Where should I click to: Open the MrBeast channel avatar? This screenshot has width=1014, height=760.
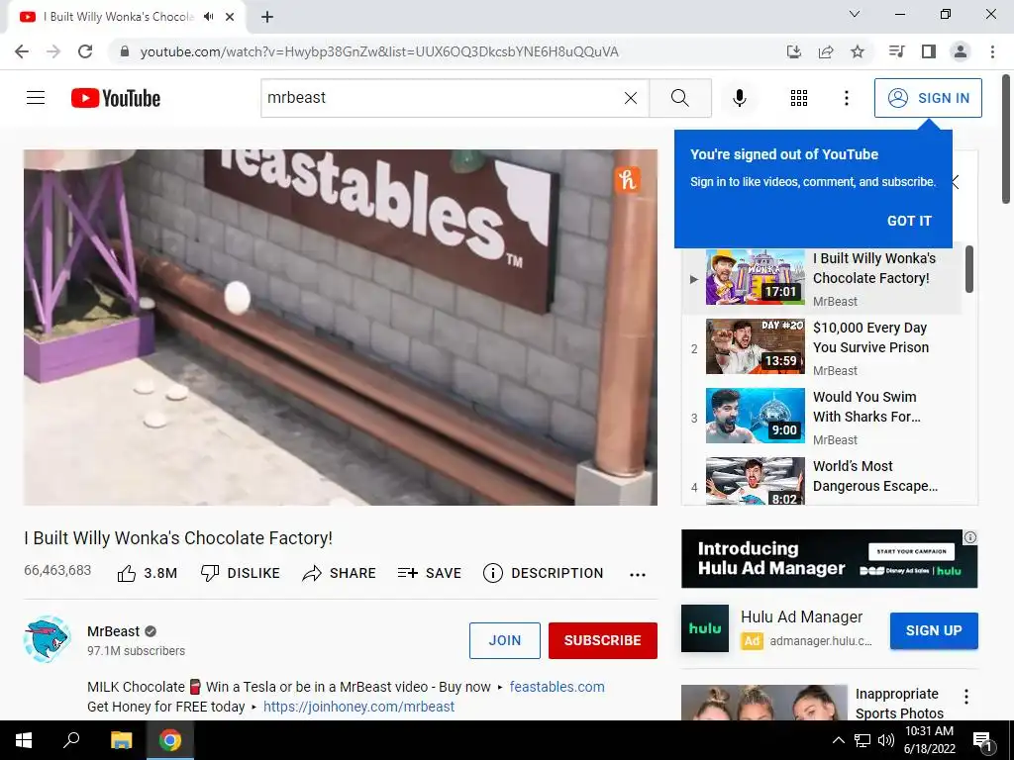click(x=47, y=640)
